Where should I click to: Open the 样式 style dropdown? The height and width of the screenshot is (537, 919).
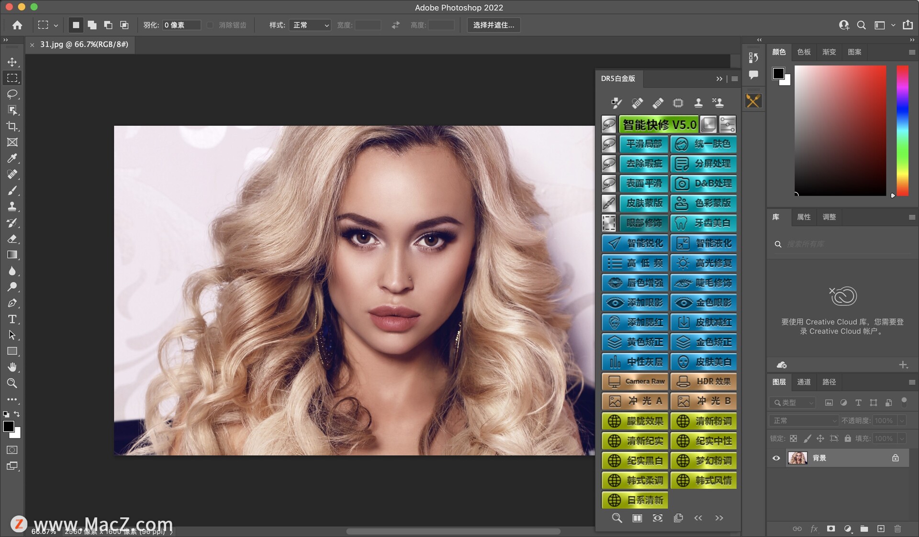point(310,25)
